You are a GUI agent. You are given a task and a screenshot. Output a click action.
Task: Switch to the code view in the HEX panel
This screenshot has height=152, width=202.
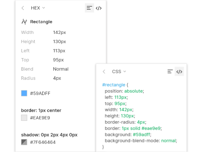99,8
